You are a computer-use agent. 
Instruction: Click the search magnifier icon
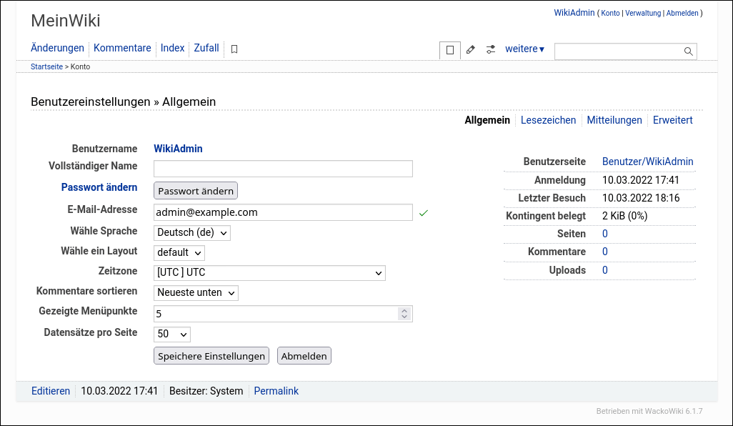(x=687, y=51)
